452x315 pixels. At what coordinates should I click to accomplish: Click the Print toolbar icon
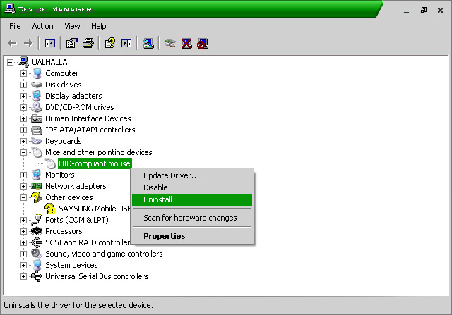pos(88,43)
